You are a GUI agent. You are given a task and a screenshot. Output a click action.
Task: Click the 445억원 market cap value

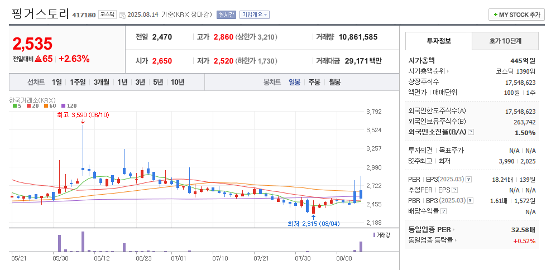pos(523,60)
